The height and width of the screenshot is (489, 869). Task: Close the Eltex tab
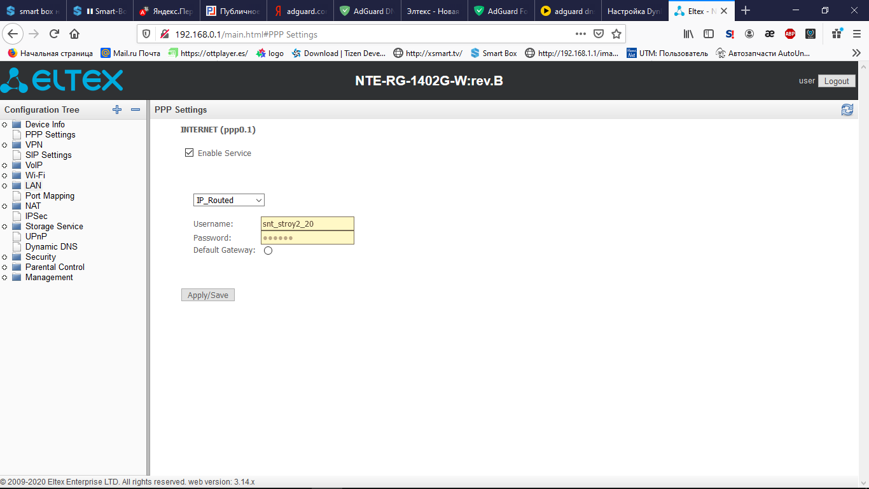coord(724,11)
